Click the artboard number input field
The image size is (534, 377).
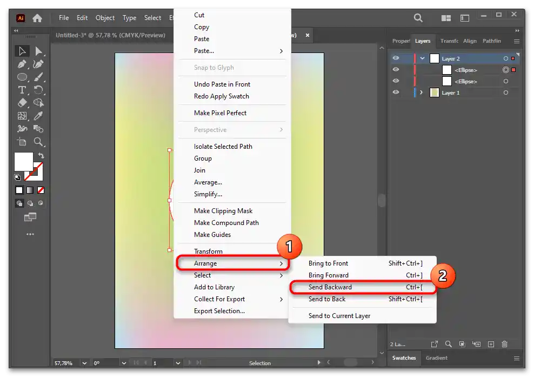point(163,363)
